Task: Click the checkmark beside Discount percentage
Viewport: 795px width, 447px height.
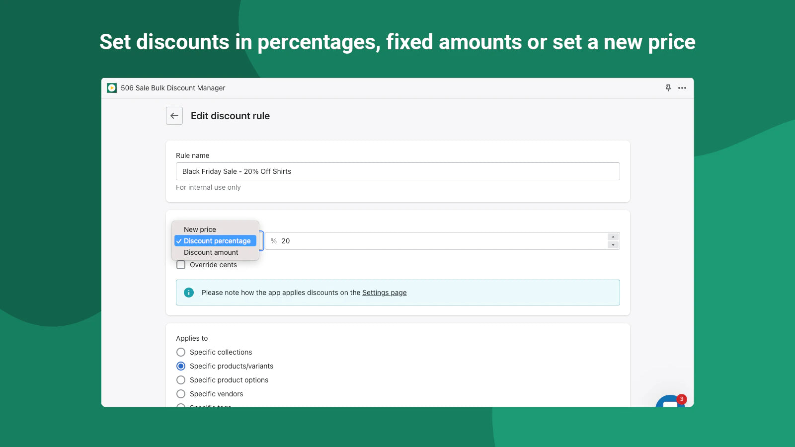Action: pyautogui.click(x=179, y=241)
